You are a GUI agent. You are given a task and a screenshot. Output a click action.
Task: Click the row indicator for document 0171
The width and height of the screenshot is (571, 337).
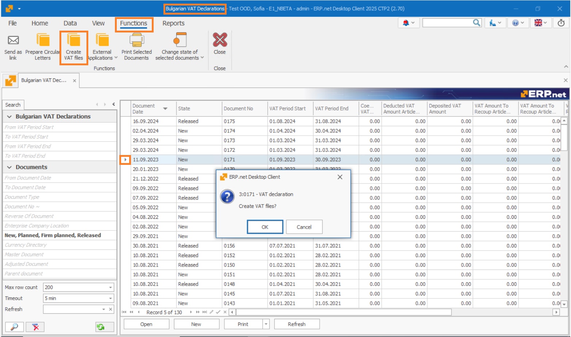[126, 160]
